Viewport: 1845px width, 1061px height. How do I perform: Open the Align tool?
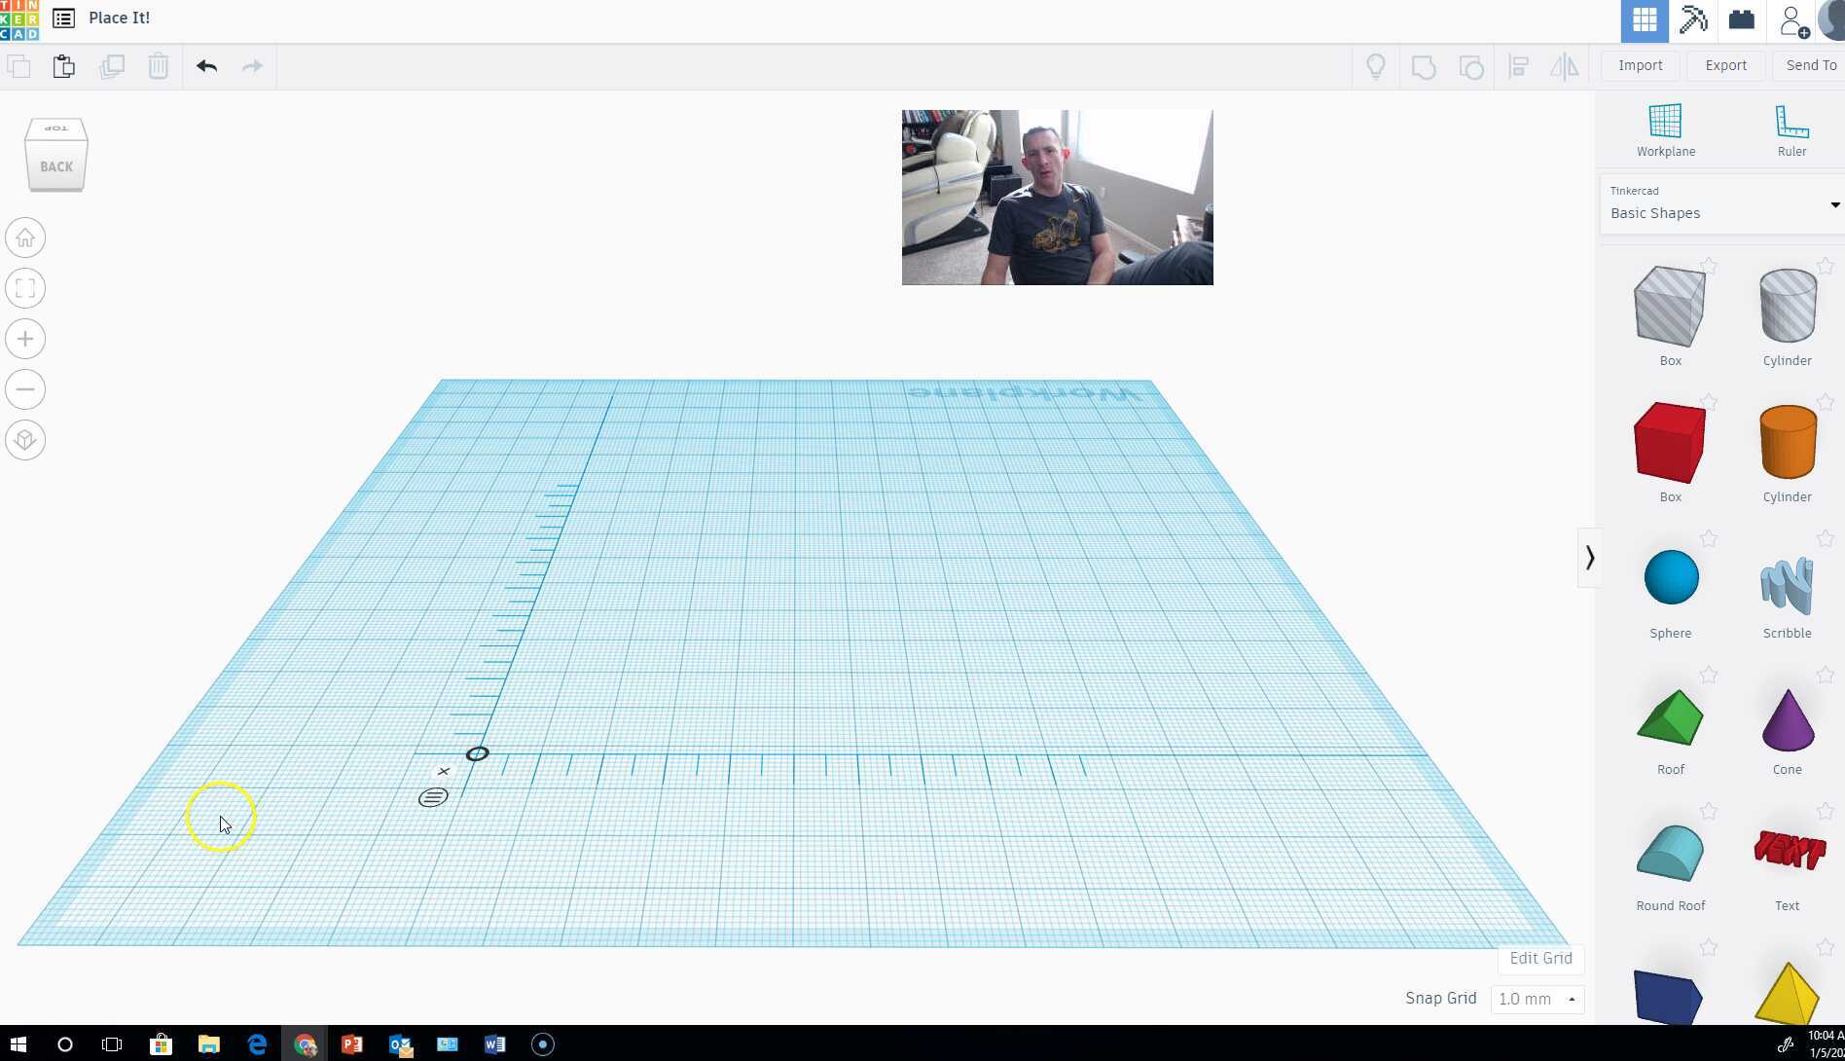click(x=1517, y=66)
